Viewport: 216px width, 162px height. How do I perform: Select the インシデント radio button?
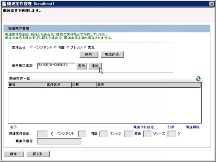pyautogui.click(x=32, y=48)
